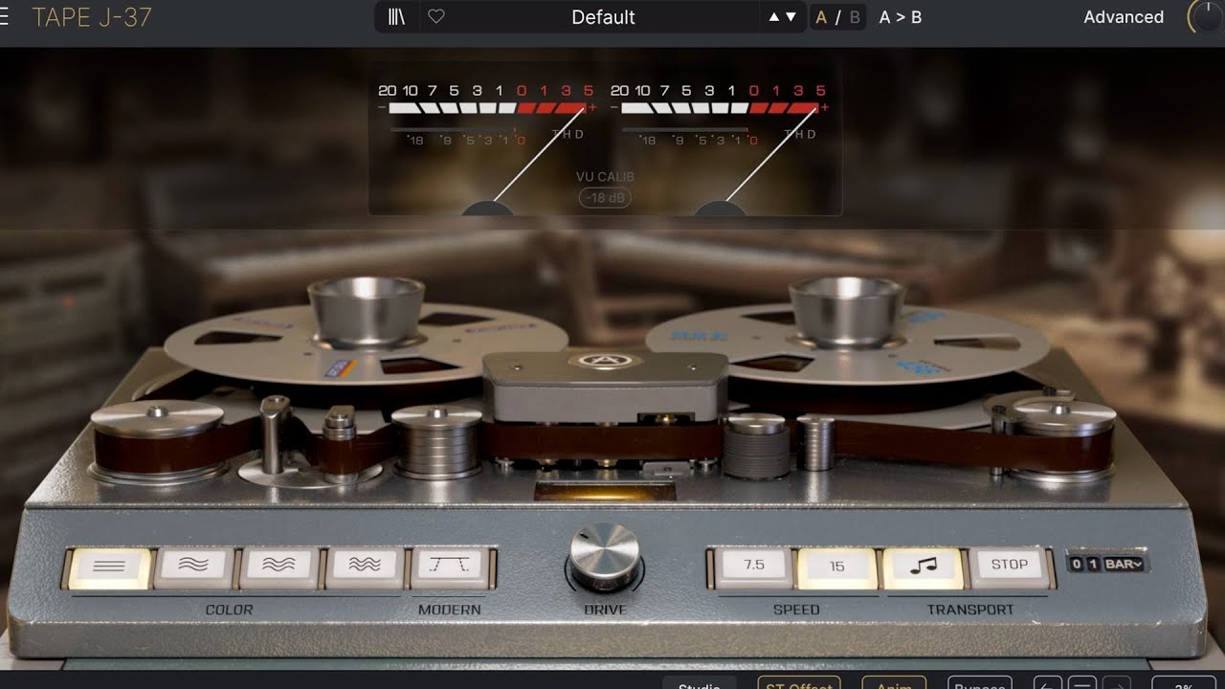Click the TAPE J-37 plugin title
This screenshot has height=689, width=1225.
(x=92, y=16)
